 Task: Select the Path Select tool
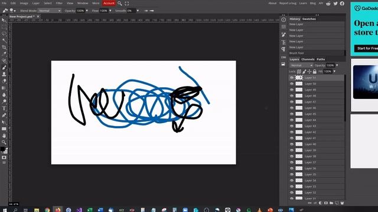click(x=4, y=122)
